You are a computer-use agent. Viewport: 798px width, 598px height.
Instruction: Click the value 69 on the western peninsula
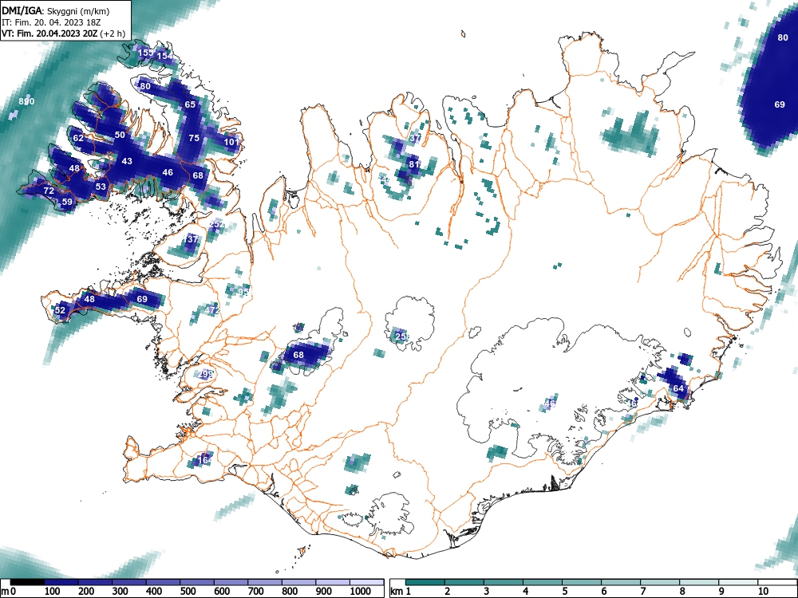(x=142, y=299)
